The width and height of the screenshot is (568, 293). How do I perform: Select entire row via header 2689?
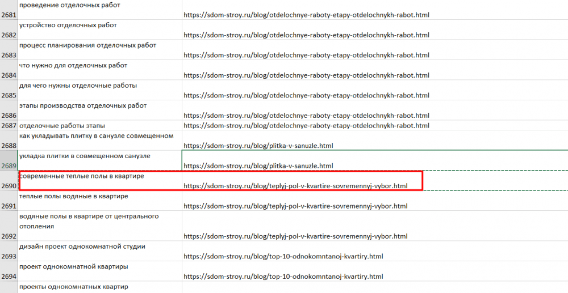tap(9, 160)
